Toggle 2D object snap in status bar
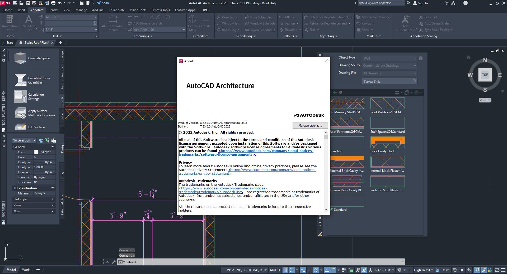This screenshot has height=274, width=507. click(333, 270)
